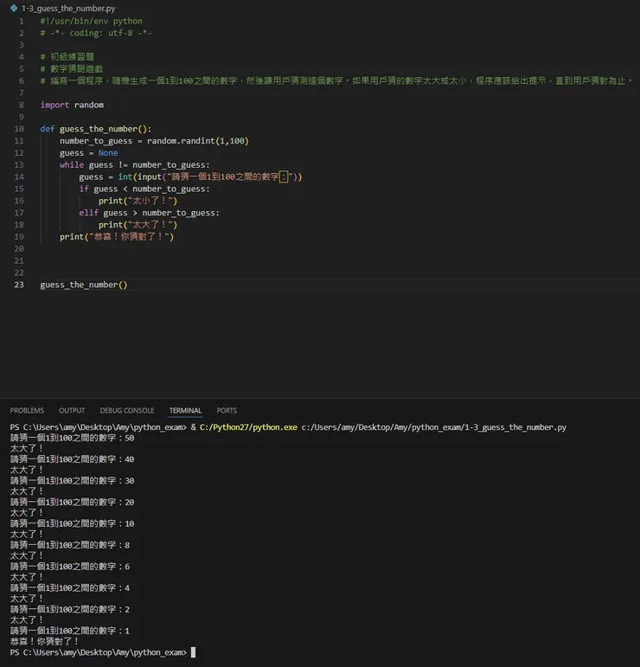Show the DEBUG CONSOLE tab
The height and width of the screenshot is (667, 640).
pos(126,410)
